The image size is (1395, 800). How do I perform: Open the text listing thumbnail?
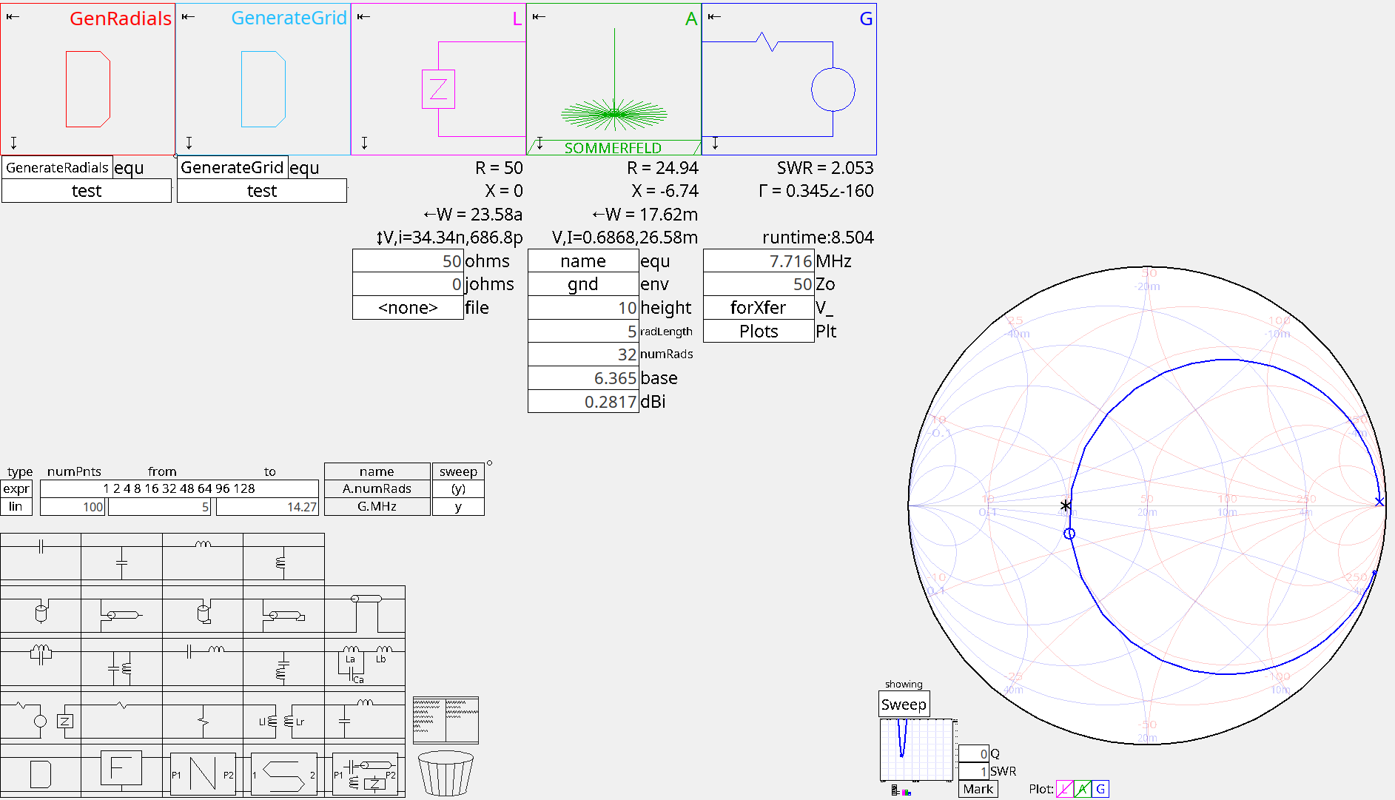446,720
